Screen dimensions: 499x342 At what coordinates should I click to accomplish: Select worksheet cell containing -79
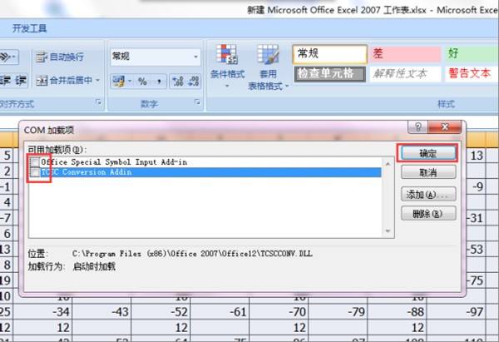pyautogui.click(x=338, y=312)
